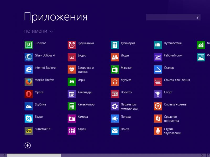Click the apps search field

point(173,17)
